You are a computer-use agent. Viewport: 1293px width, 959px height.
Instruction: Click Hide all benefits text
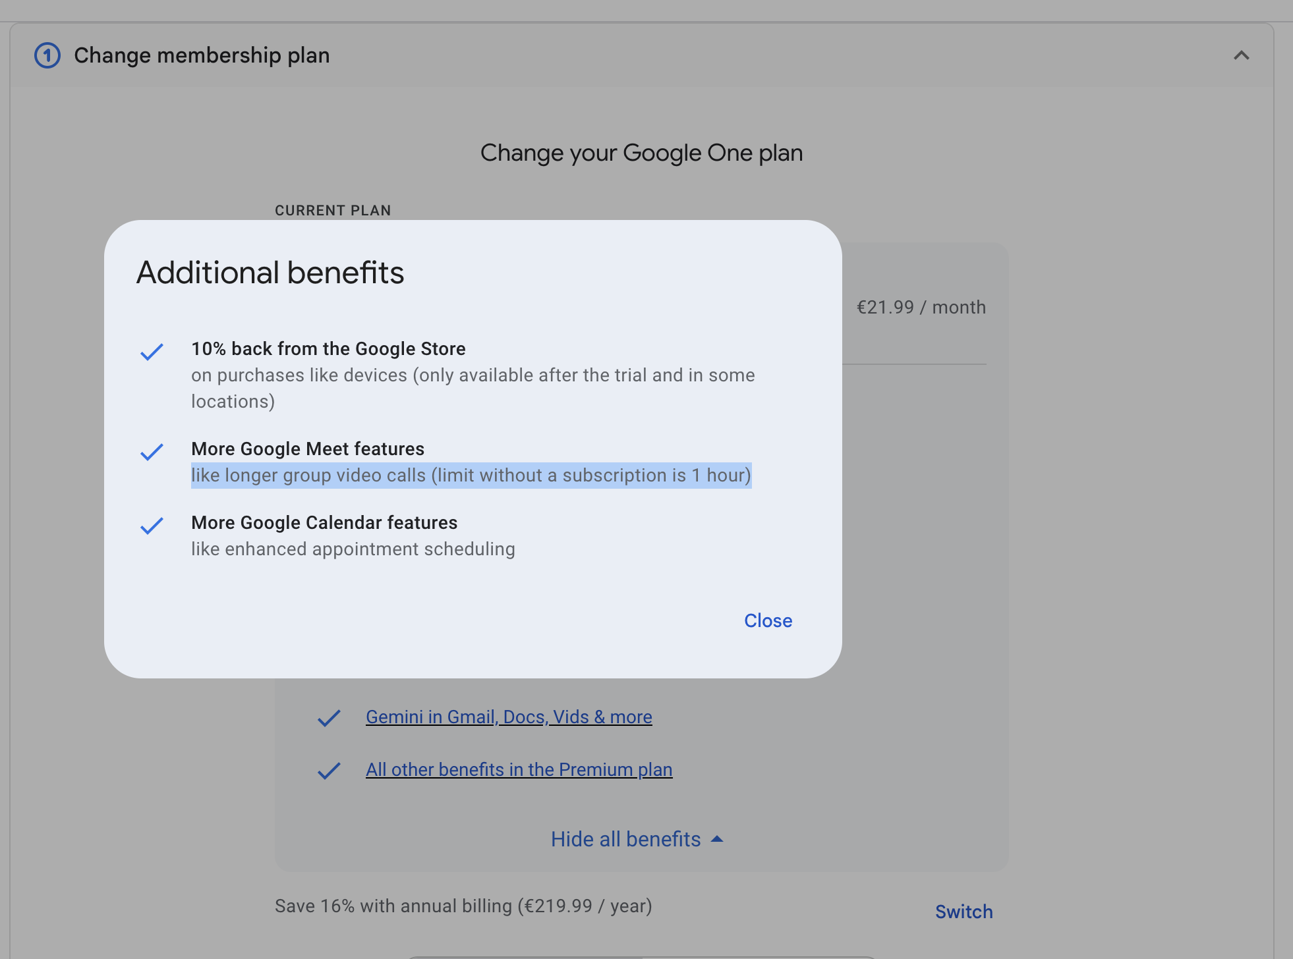coord(625,839)
